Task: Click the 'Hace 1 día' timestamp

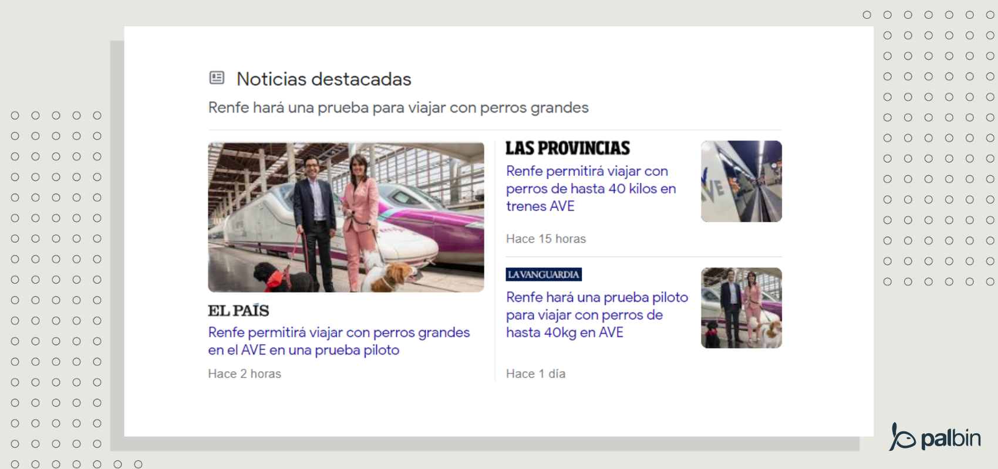Action: tap(535, 373)
